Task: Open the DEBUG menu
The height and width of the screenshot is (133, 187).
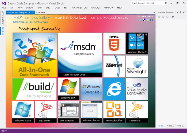Action: coord(29,8)
